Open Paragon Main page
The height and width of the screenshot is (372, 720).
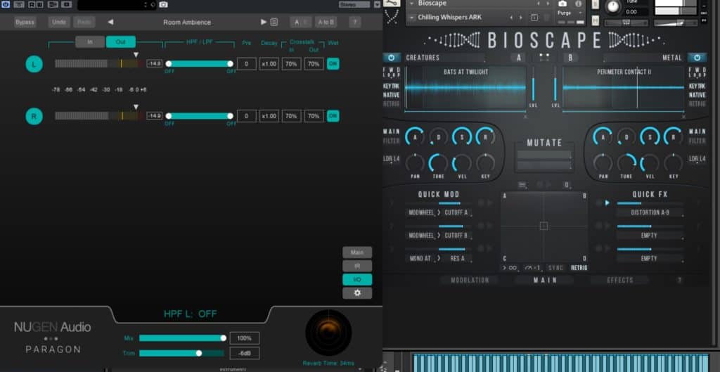point(357,252)
